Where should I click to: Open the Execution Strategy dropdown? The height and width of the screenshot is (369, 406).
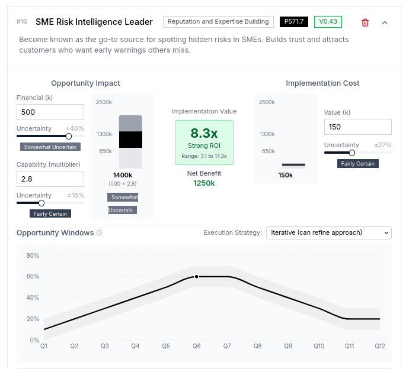(329, 232)
